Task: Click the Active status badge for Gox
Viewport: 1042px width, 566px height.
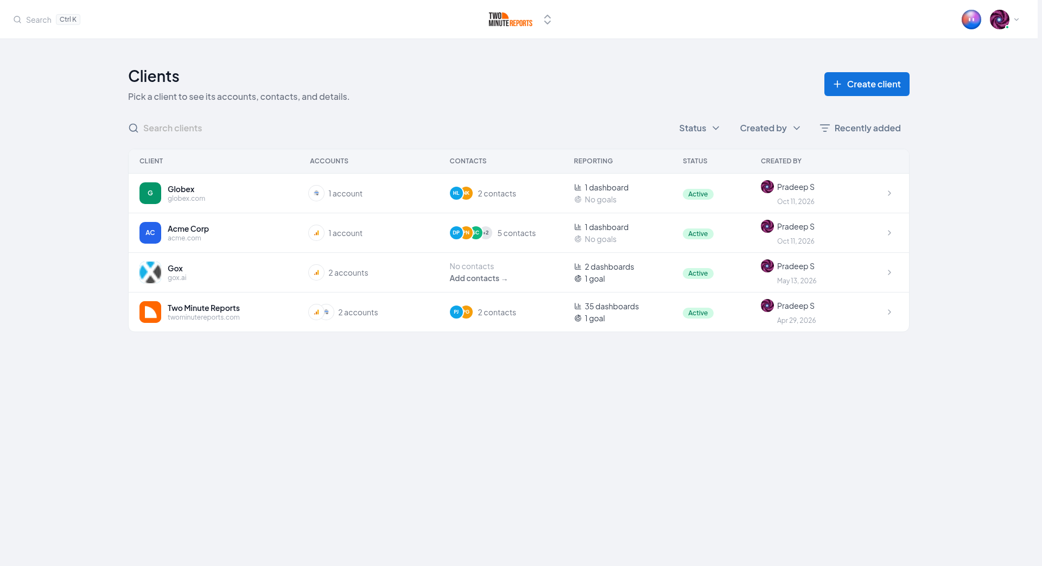Action: pyautogui.click(x=698, y=274)
